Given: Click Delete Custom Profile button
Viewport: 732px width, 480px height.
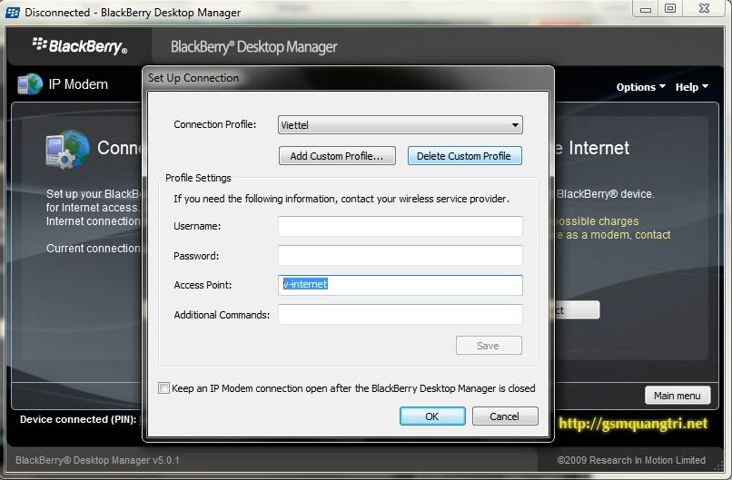Looking at the screenshot, I should 464,156.
